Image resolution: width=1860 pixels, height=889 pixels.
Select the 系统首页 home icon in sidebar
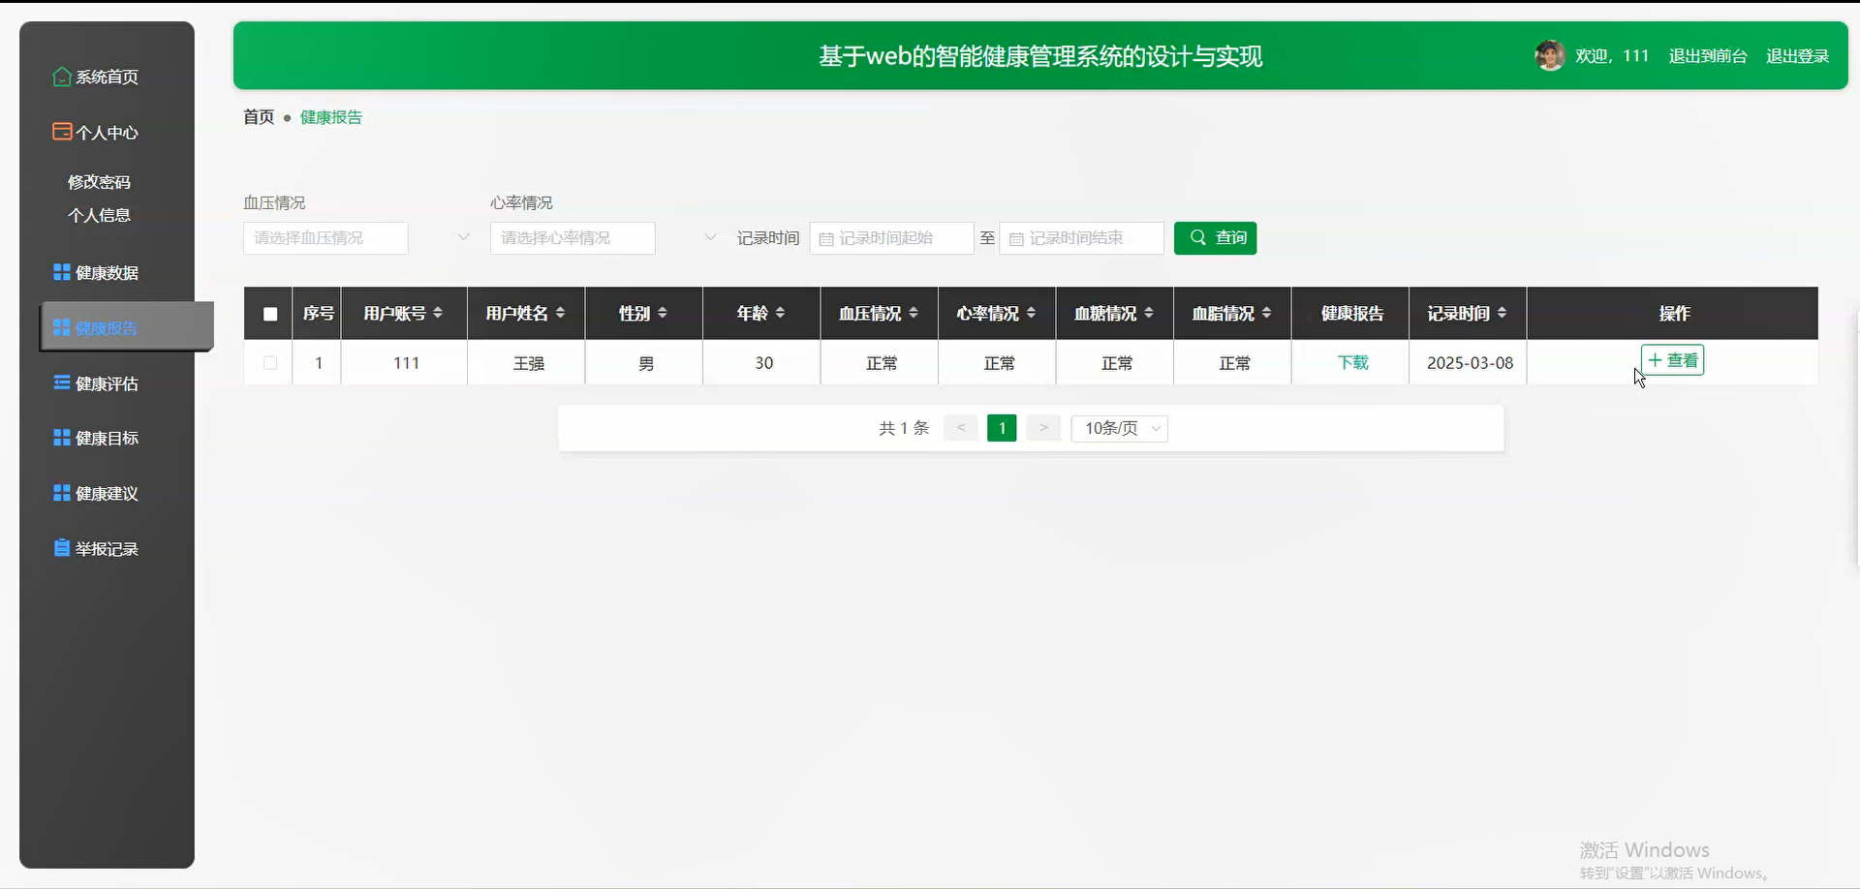60,77
